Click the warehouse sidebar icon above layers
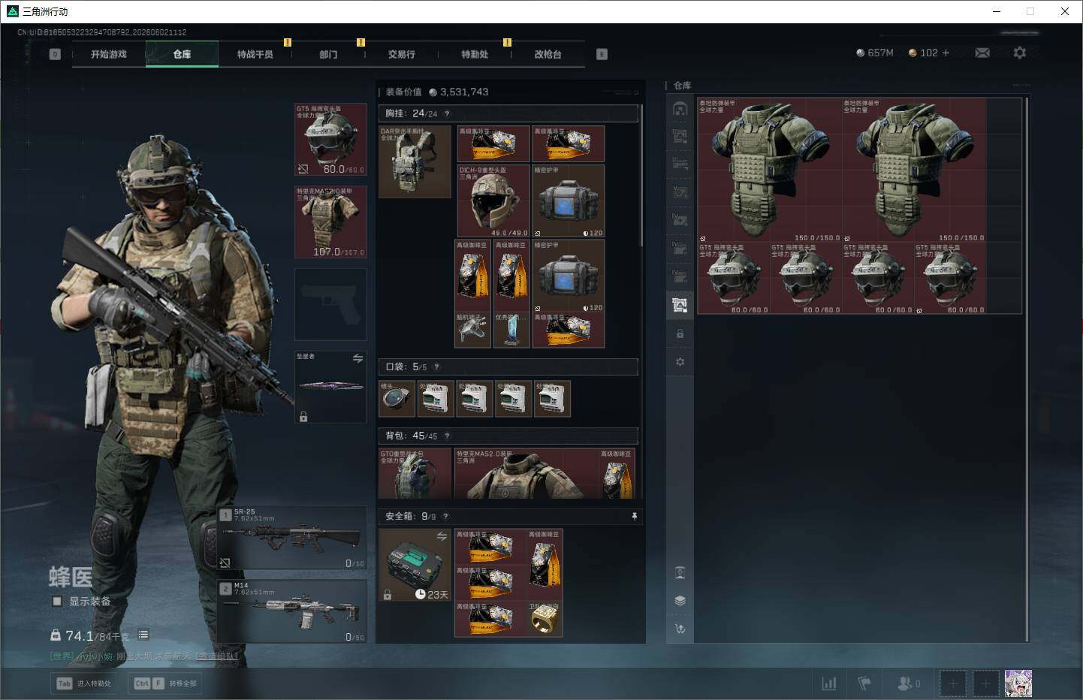The image size is (1083, 700). coord(680,572)
